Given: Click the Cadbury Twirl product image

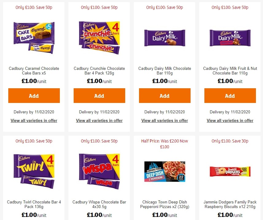Looking at the screenshot, I should [x=34, y=171].
